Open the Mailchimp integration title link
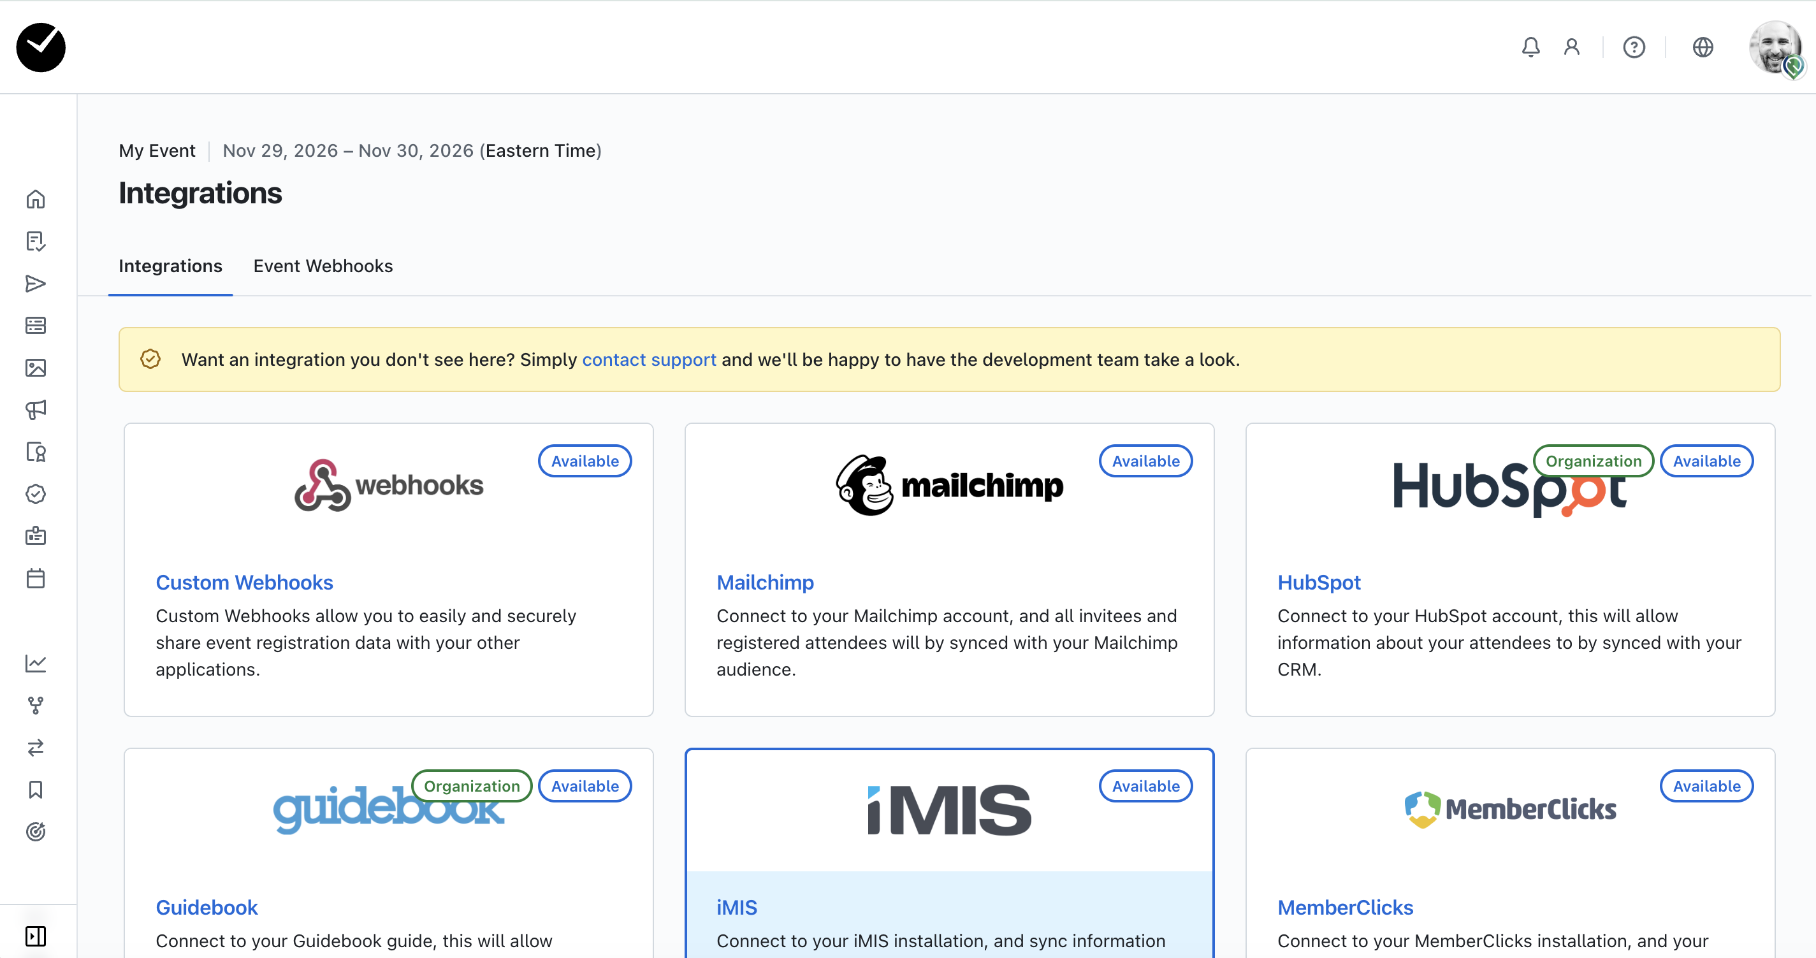1816x958 pixels. coord(765,583)
